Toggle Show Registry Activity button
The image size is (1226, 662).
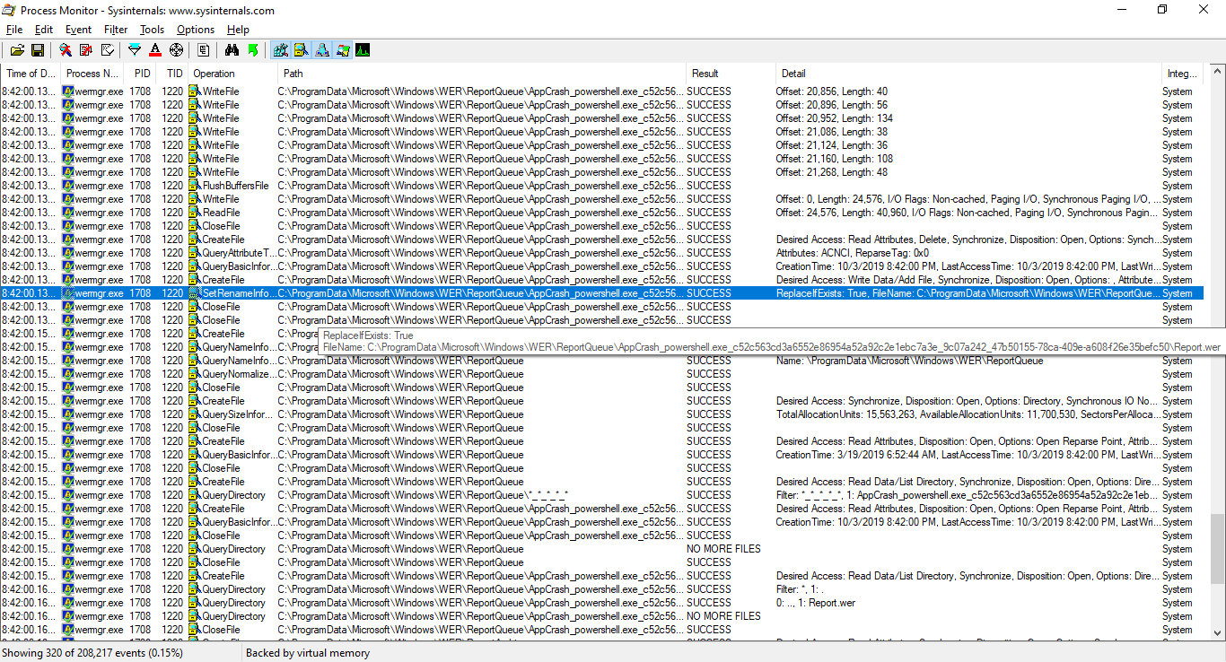coord(280,50)
